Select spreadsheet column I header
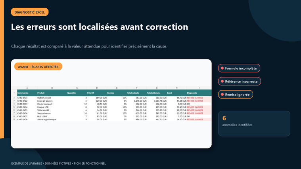Screen dimensions: 301x169 [x=199, y=88]
